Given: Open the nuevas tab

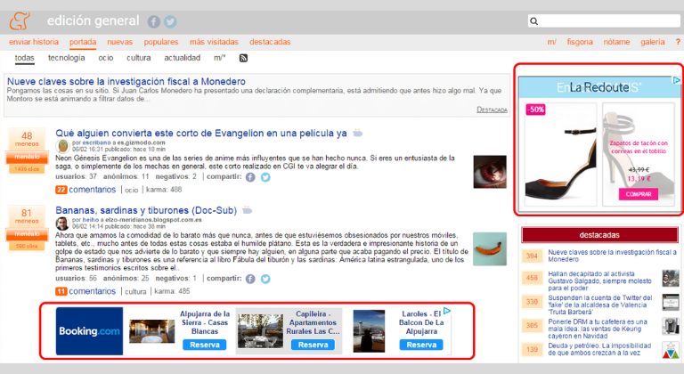Looking at the screenshot, I should [120, 42].
